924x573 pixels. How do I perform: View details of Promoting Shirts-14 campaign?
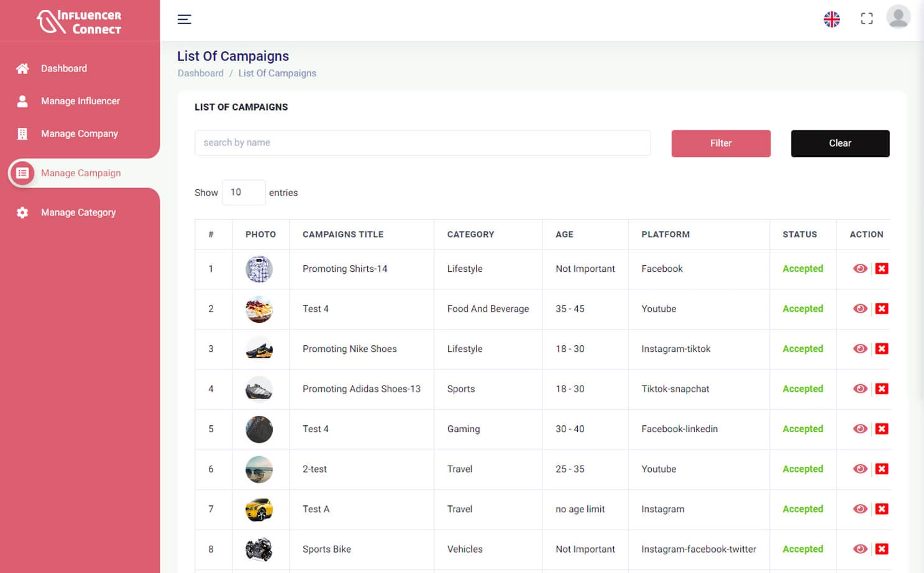pyautogui.click(x=860, y=268)
